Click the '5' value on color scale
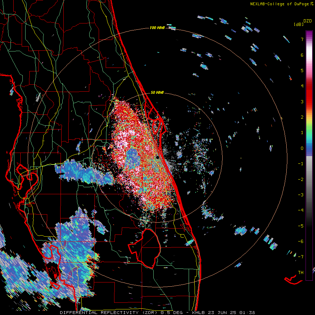Viewport: 315px width, 315px height. tap(302, 70)
